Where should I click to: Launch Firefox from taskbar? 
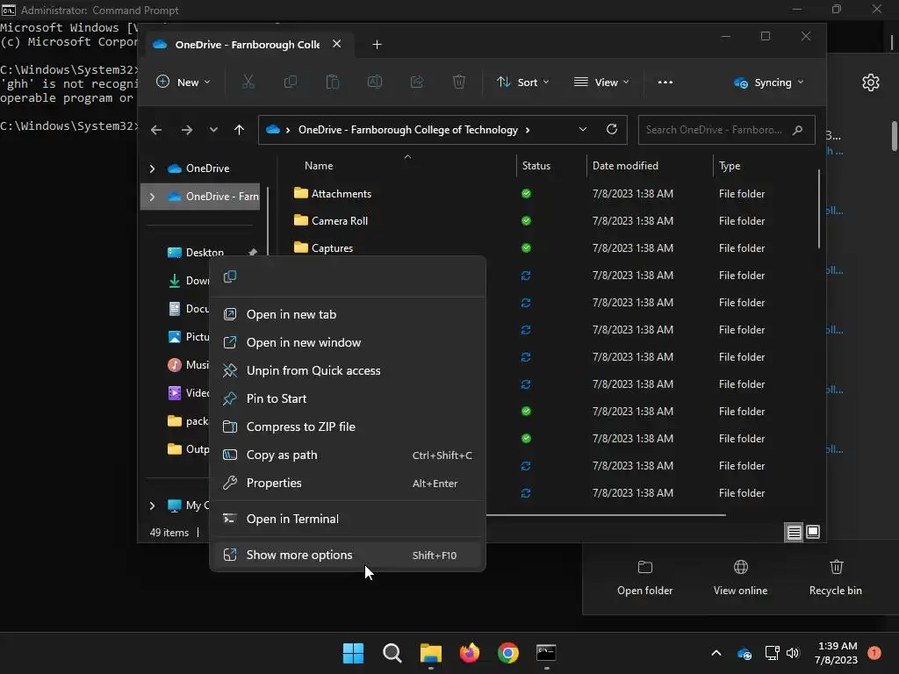[x=470, y=653]
